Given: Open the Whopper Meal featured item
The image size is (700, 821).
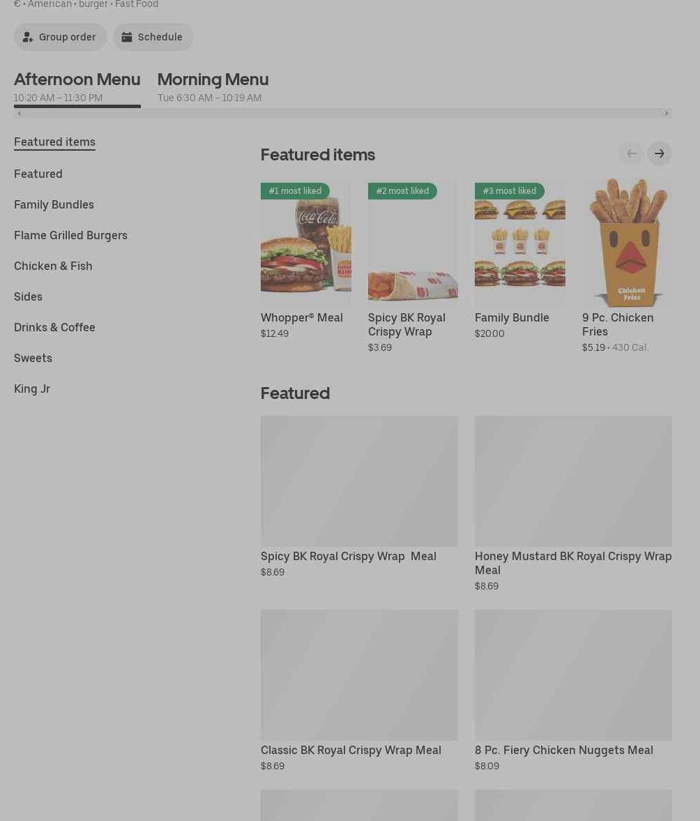Looking at the screenshot, I should (306, 260).
